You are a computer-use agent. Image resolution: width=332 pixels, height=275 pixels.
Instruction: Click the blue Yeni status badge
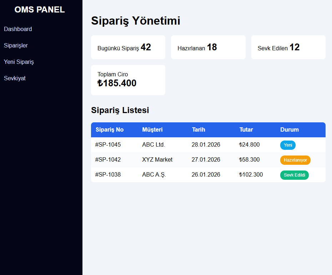click(288, 145)
